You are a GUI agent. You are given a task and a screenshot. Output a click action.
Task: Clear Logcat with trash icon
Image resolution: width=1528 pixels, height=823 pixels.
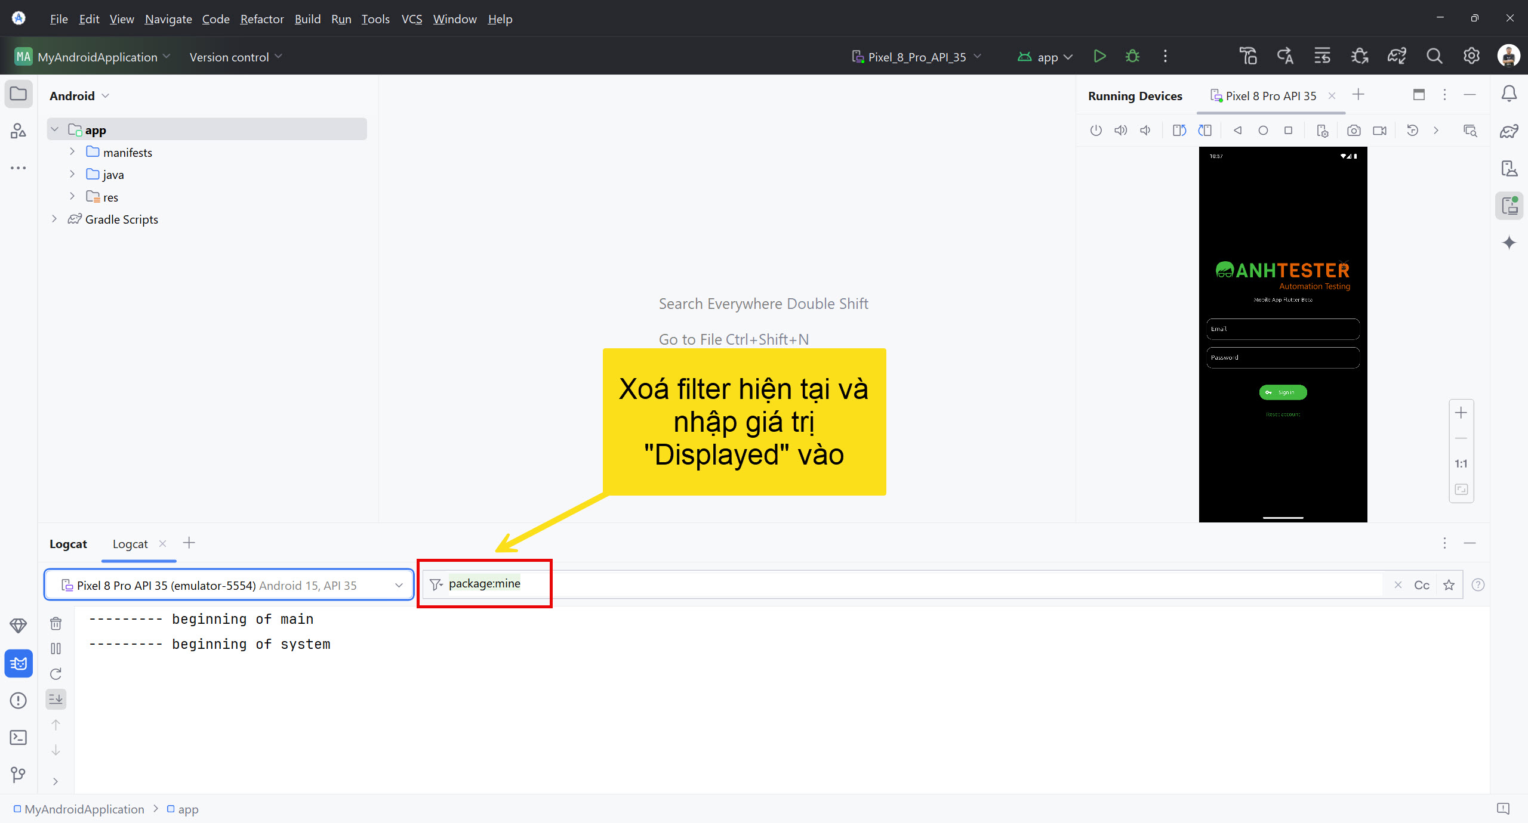click(56, 624)
